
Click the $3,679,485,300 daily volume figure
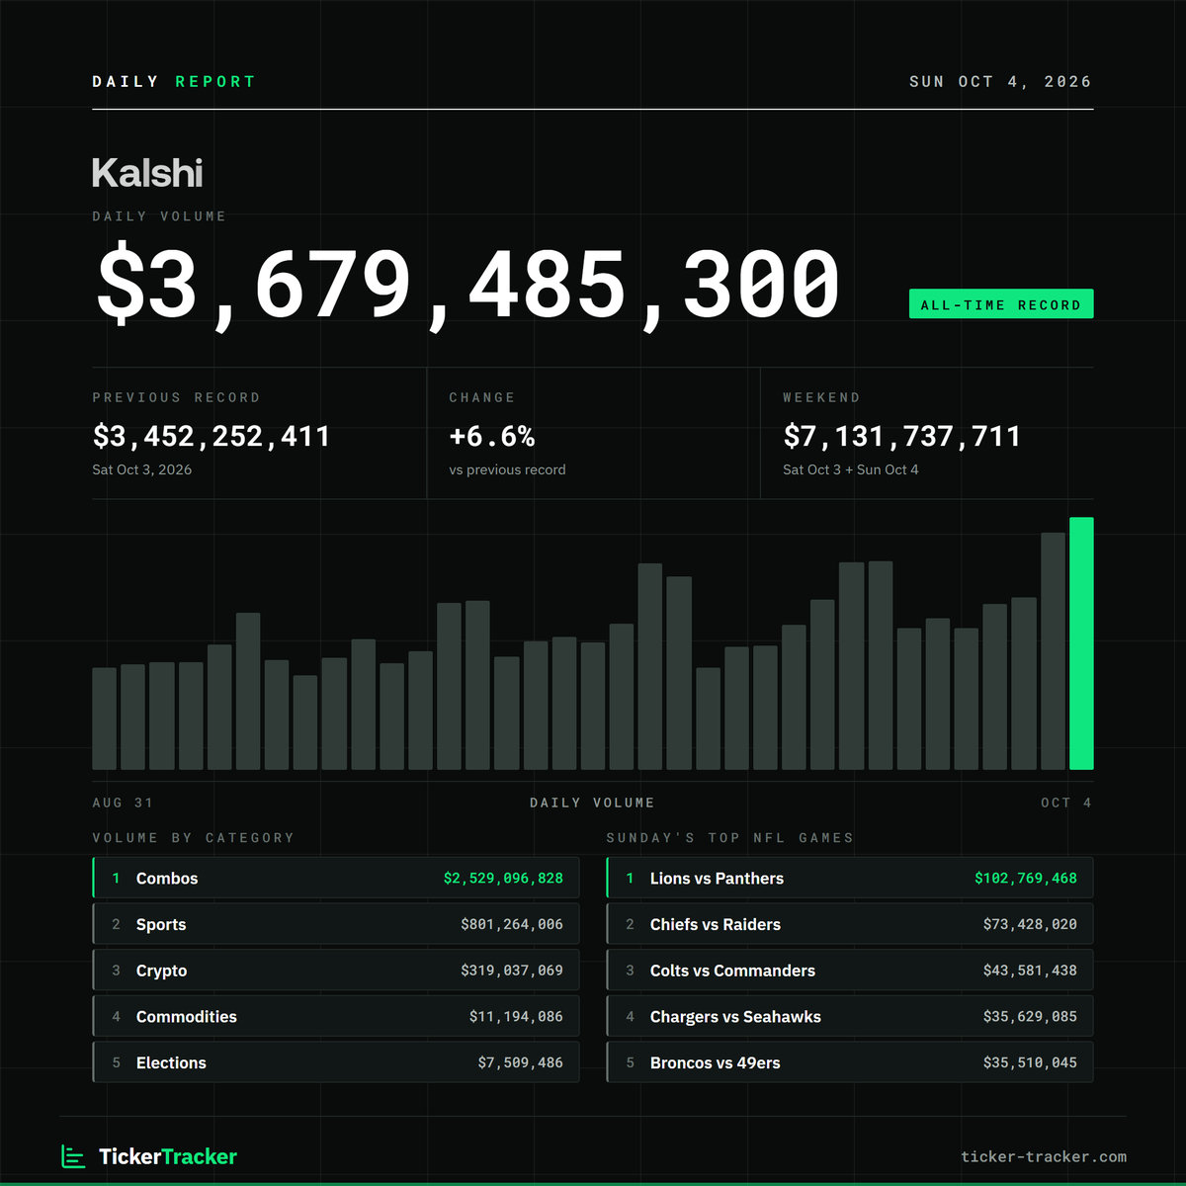coord(468,286)
